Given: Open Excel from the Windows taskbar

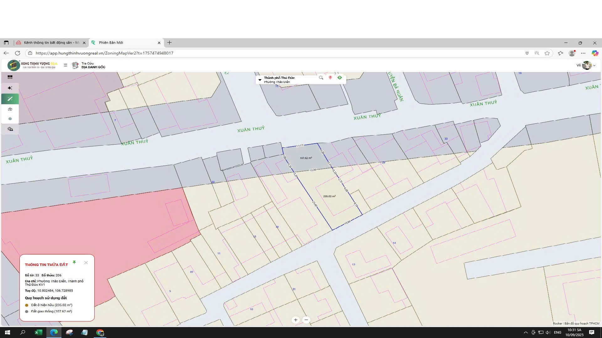Looking at the screenshot, I should pyautogui.click(x=38, y=332).
